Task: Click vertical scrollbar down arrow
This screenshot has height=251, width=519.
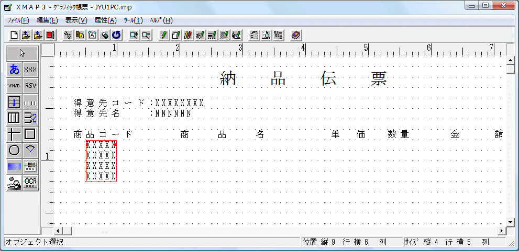Action: 510,222
